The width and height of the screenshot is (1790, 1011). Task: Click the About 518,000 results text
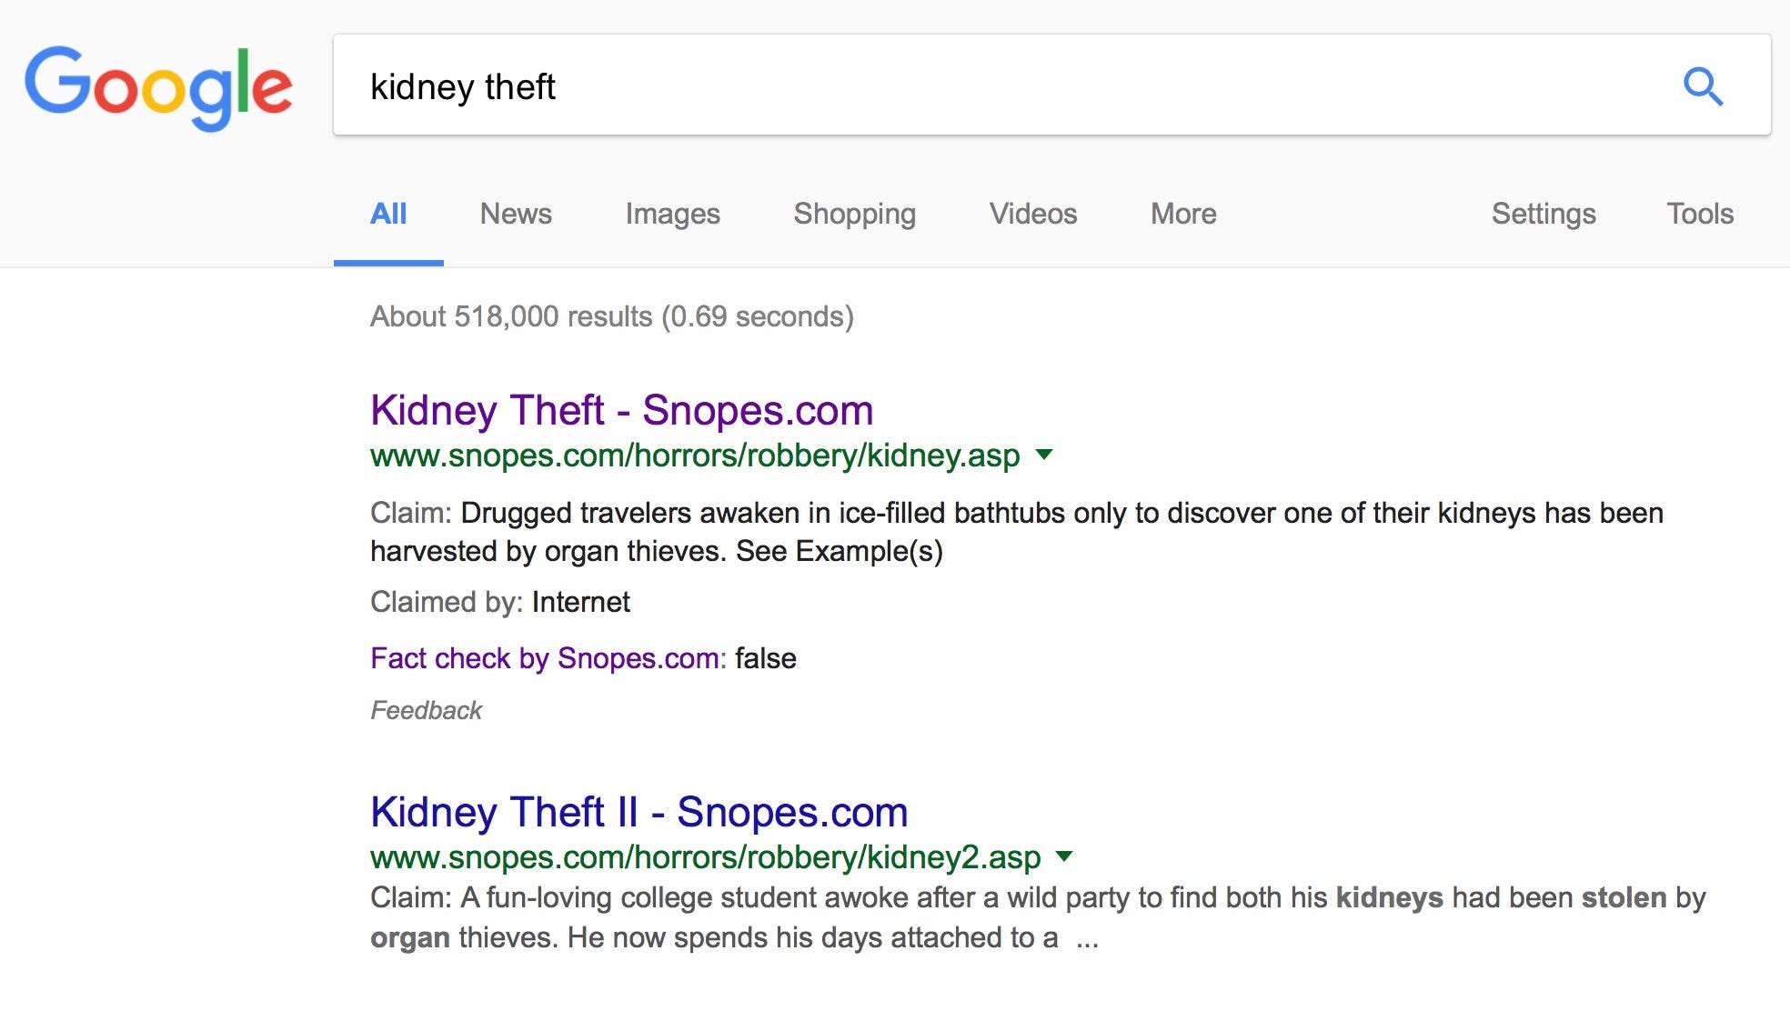(x=611, y=316)
